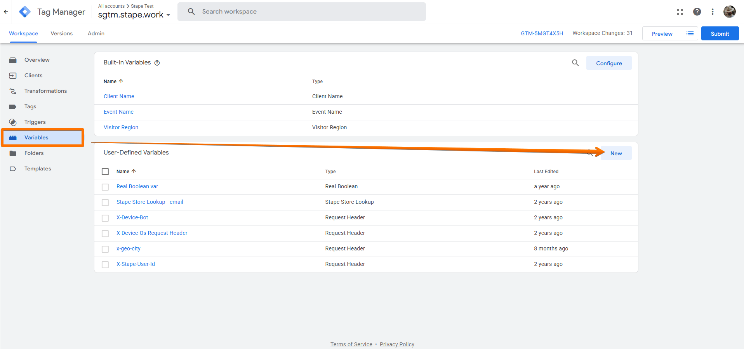Open the sgtm.stape.work container dropdown
This screenshot has width=744, height=349.
click(134, 15)
